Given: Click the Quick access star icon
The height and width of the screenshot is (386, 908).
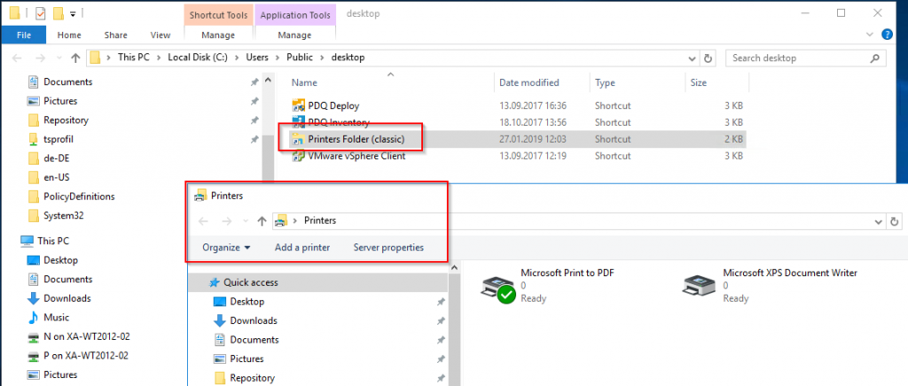Looking at the screenshot, I should click(x=215, y=282).
